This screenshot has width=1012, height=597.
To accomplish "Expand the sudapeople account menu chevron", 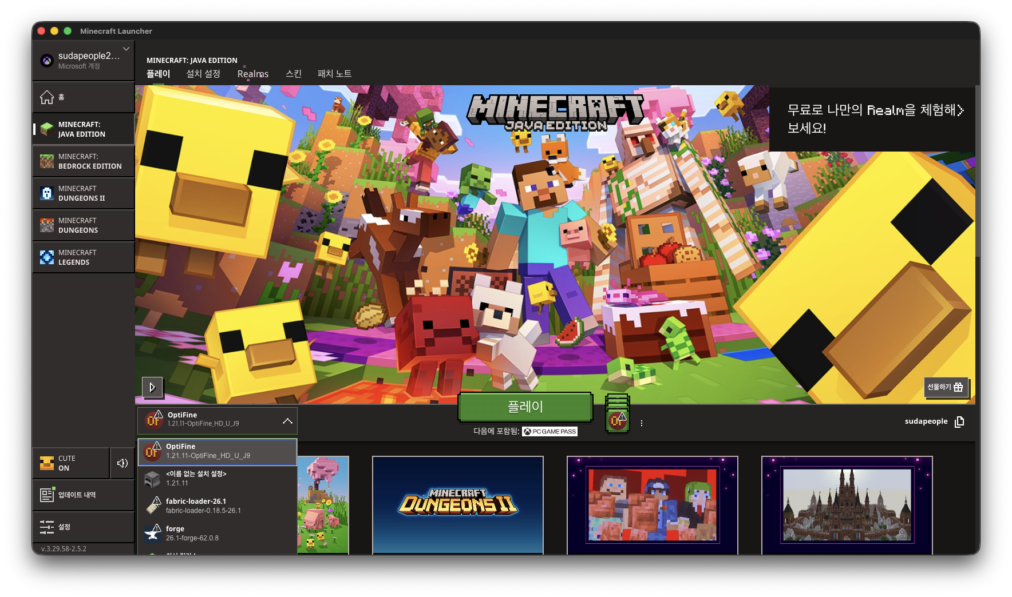I will click(x=126, y=49).
